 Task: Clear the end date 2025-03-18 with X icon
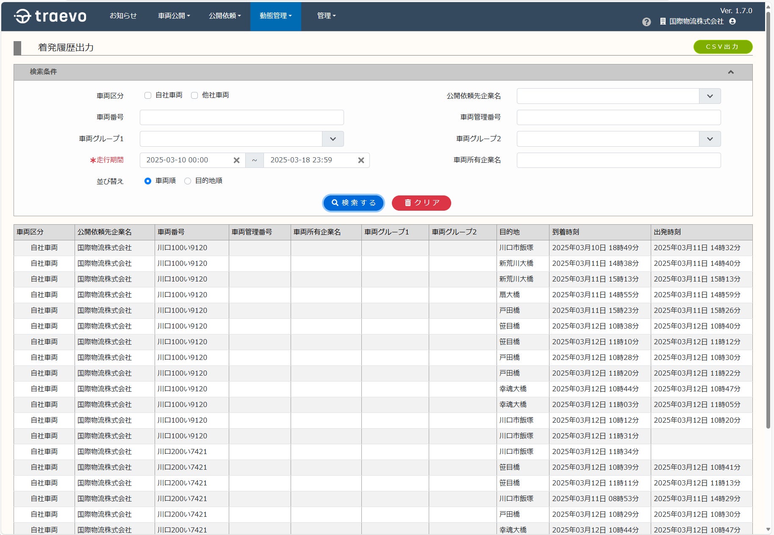click(361, 160)
